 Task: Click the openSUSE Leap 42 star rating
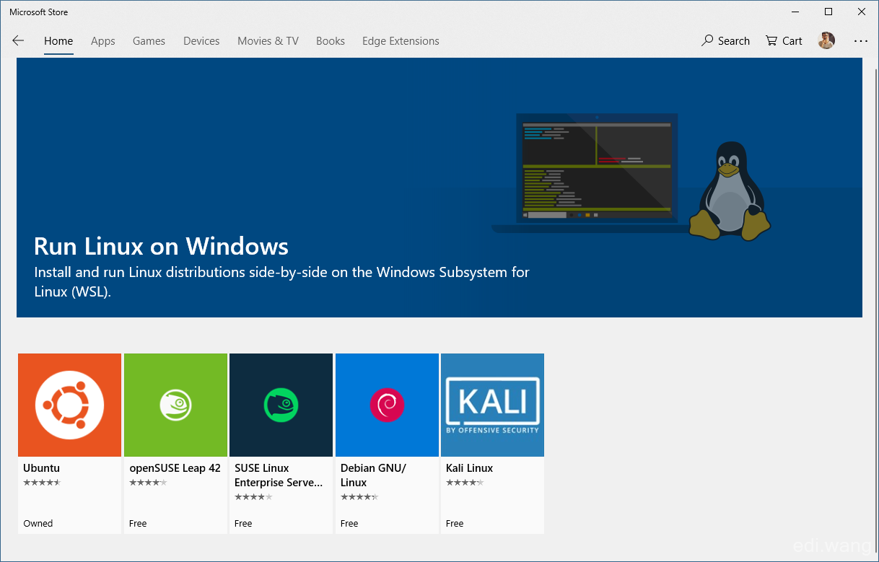(148, 482)
